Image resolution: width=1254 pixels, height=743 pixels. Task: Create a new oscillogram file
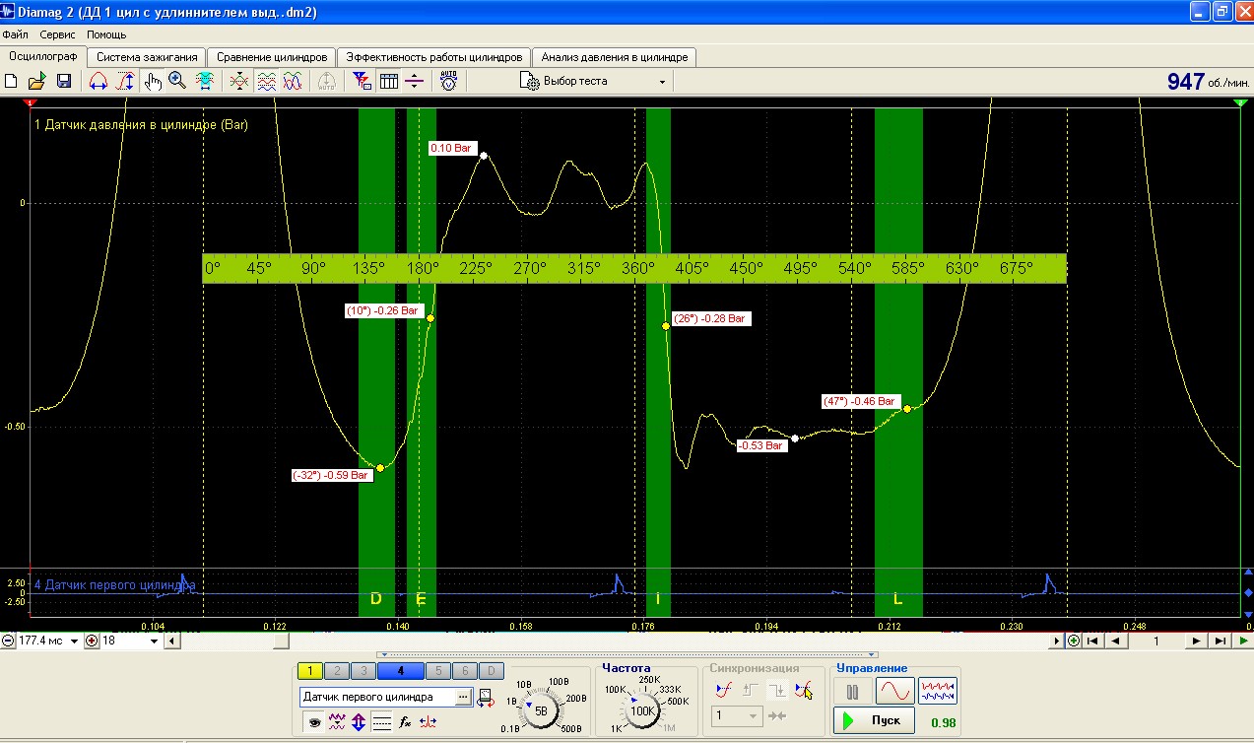12,82
